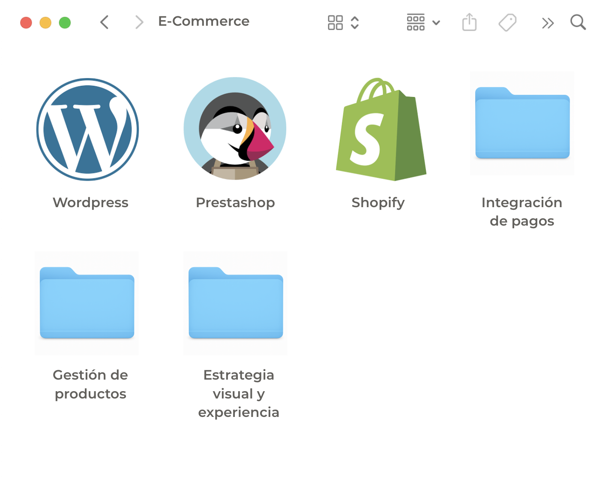Viewport: 599px width, 495px height.
Task: Open the grouping icon in toolbar
Action: [416, 23]
